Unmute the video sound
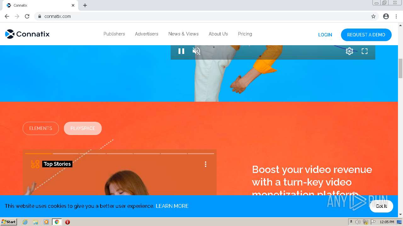 tap(196, 51)
